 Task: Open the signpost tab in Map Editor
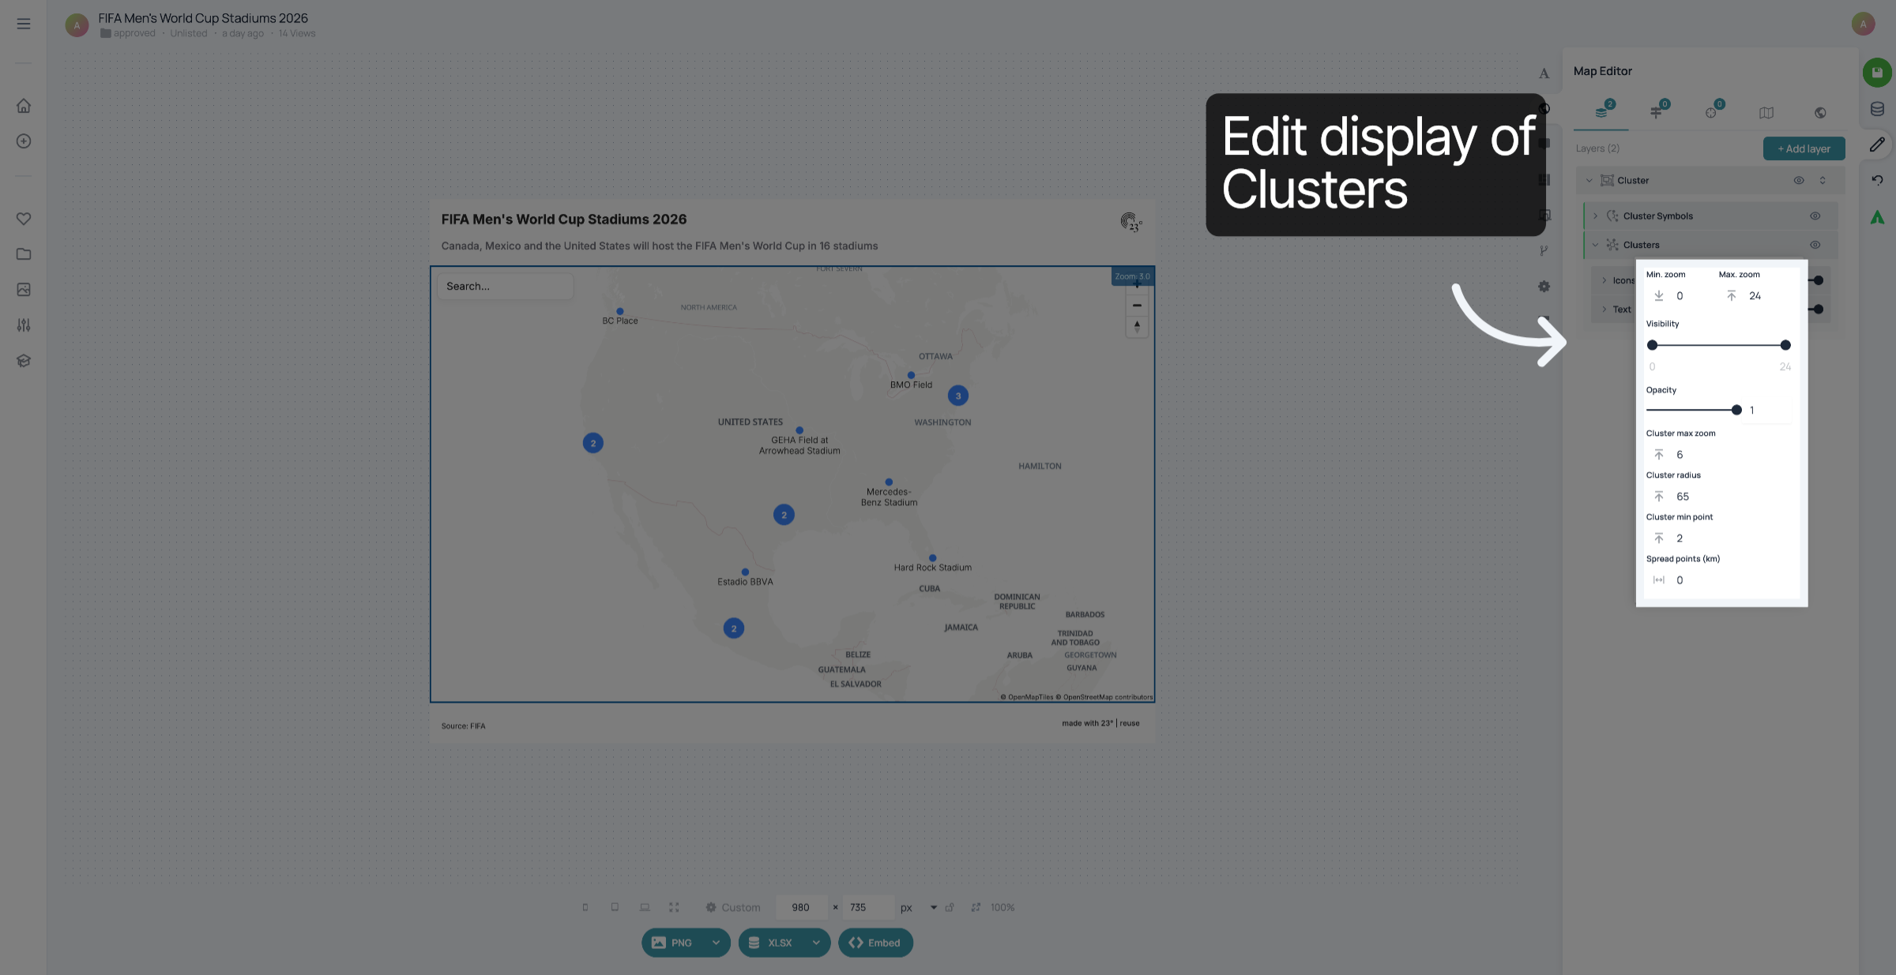pos(1657,111)
